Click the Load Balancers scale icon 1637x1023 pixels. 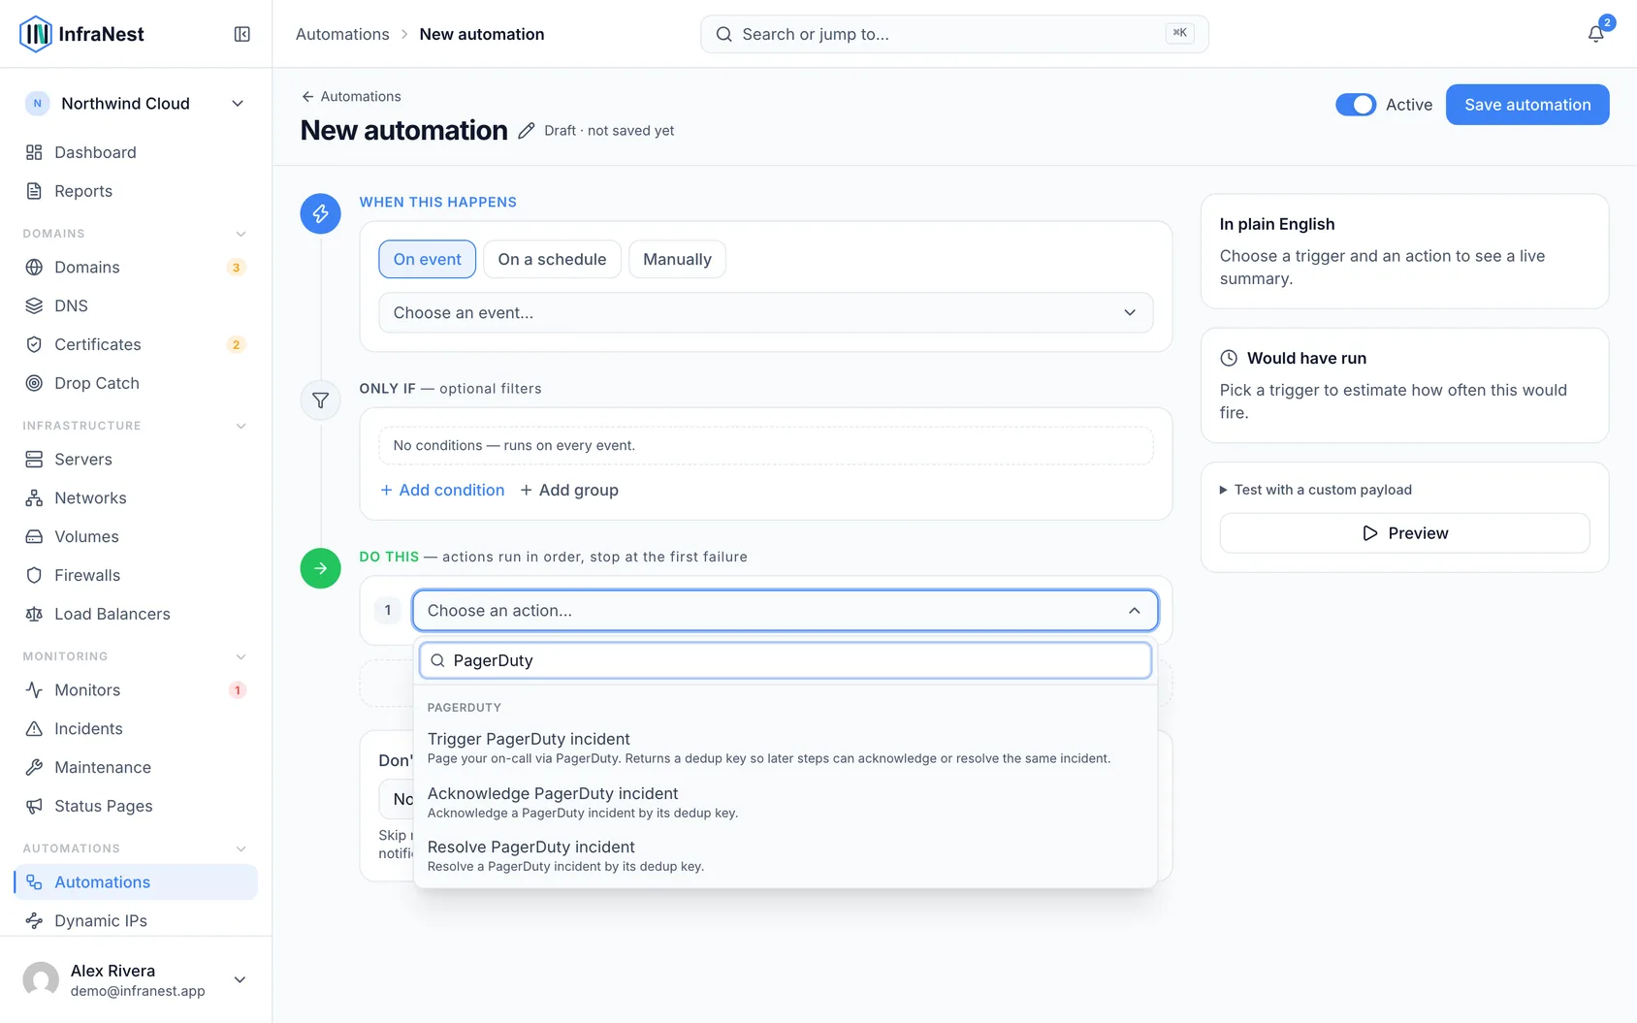click(34, 614)
